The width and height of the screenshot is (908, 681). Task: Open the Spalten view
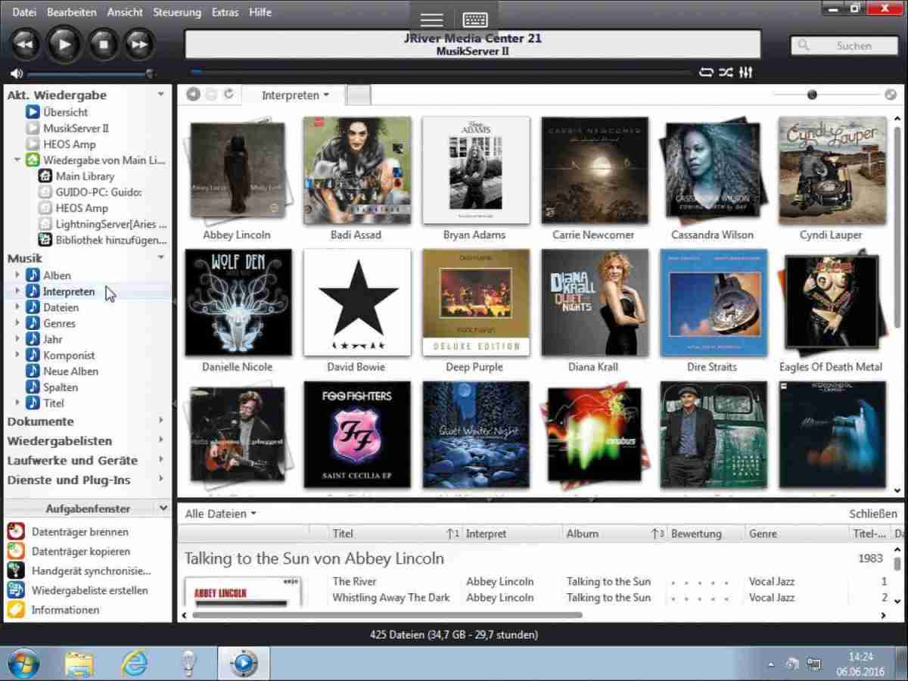pyautogui.click(x=61, y=387)
